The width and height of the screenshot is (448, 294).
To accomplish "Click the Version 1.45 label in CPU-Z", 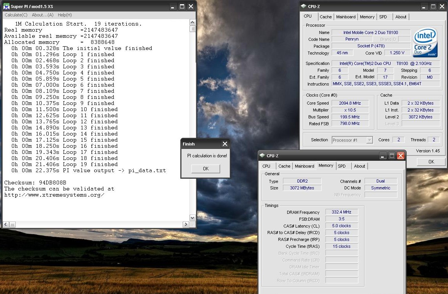I will (x=428, y=151).
